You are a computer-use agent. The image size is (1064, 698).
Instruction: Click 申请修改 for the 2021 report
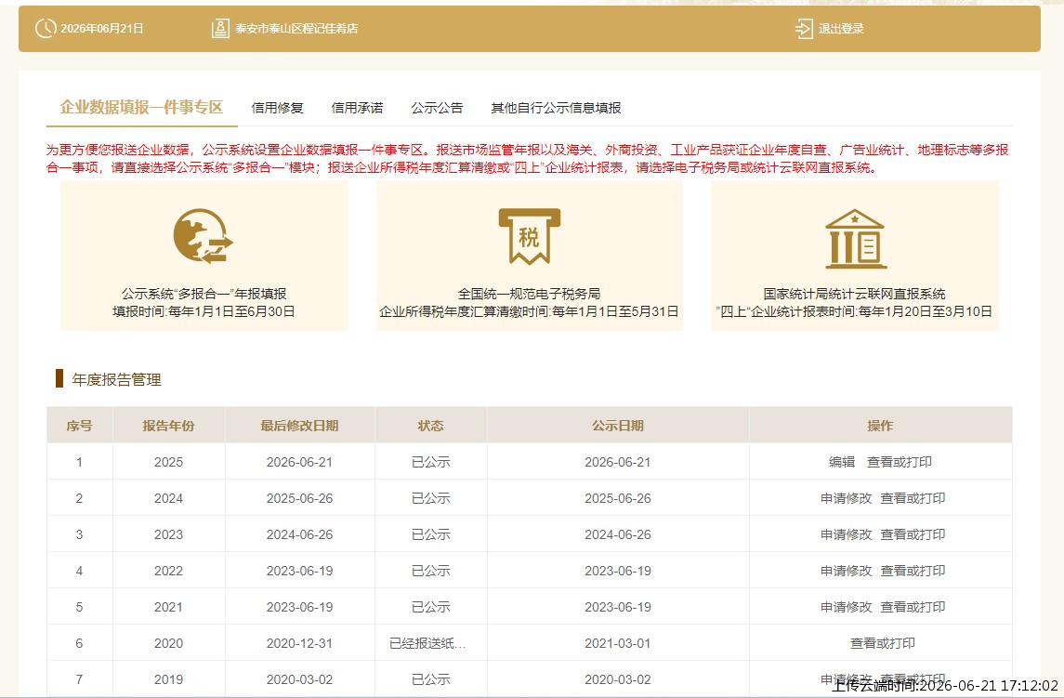847,607
